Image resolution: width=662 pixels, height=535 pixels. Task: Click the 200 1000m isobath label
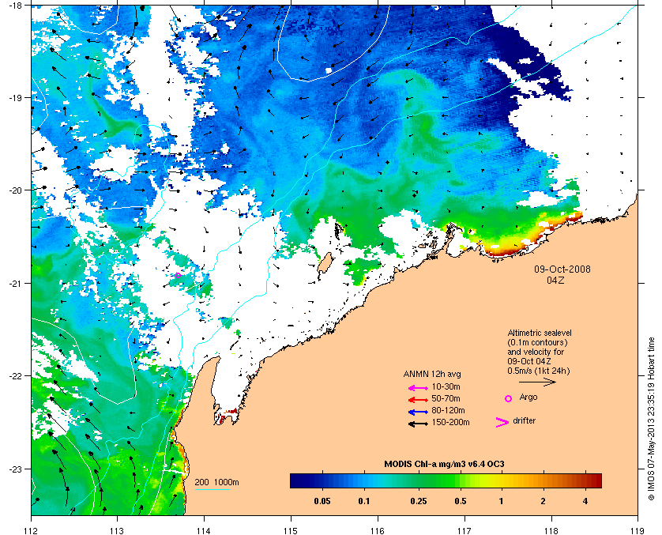(x=216, y=482)
